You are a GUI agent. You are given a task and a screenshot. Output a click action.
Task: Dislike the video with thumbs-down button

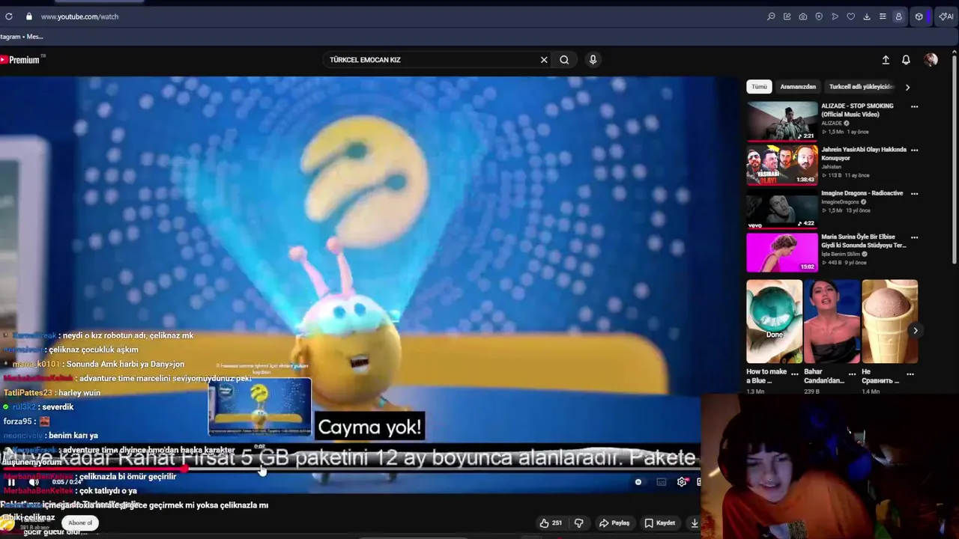[578, 523]
